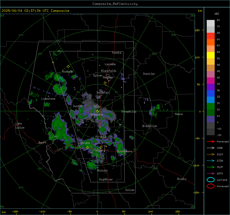Click the Lacombe label
This screenshot has width=230, height=215.
(x=110, y=64)
